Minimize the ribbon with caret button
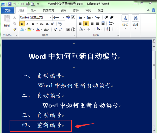The image size is (157, 133). click(x=148, y=10)
